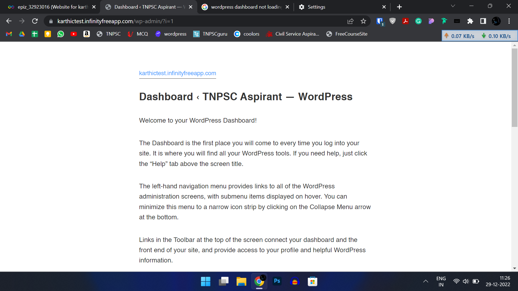Click the Adobe Acrobat extension icon
The width and height of the screenshot is (518, 291).
tap(405, 21)
